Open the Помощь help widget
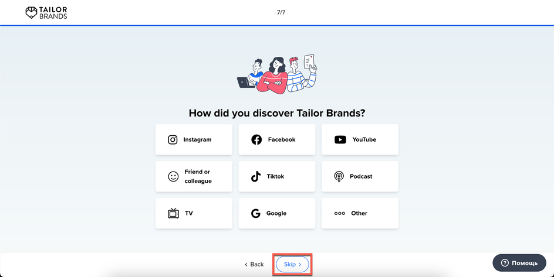The height and width of the screenshot is (277, 554). click(519, 263)
